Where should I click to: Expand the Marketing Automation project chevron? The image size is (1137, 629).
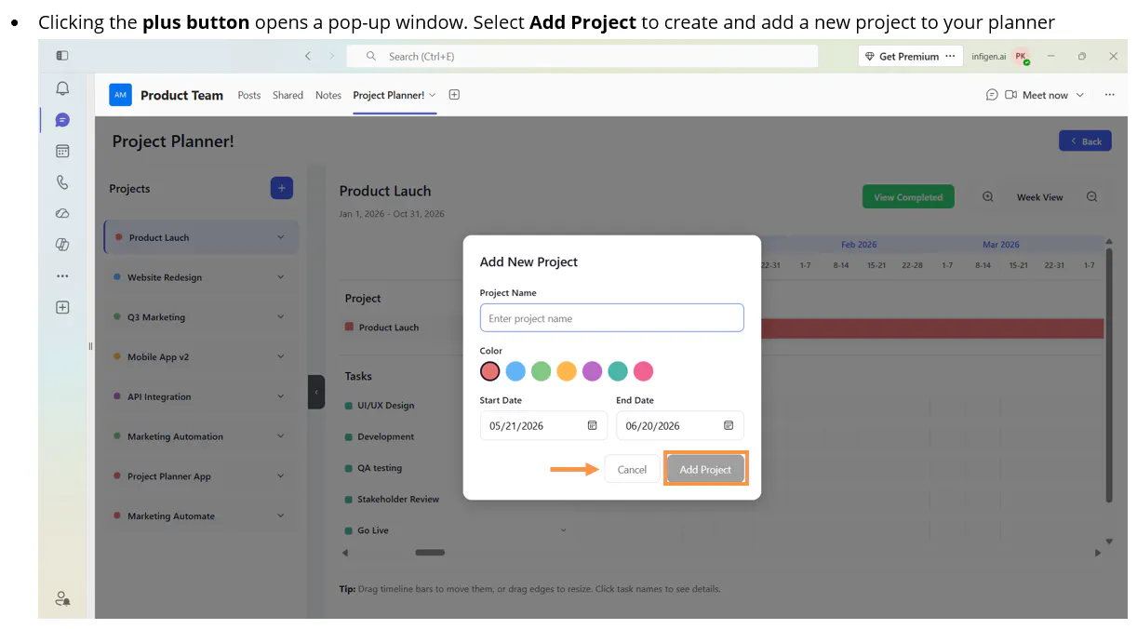280,436
